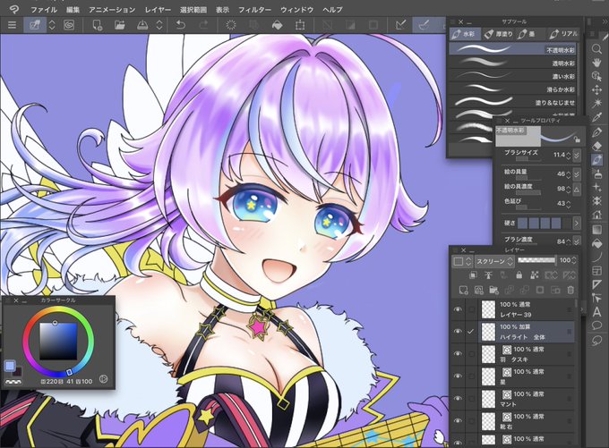This screenshot has width=609, height=448.
Task: Select the Object operation tool
Action: (597, 76)
